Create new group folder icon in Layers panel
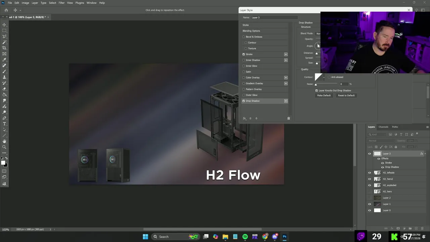Screen dimensions: 430x242 tap(410, 229)
